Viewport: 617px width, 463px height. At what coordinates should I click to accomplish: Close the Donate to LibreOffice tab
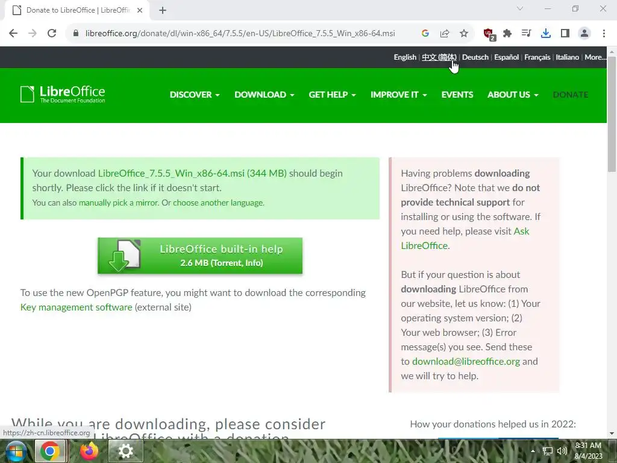coord(140,11)
